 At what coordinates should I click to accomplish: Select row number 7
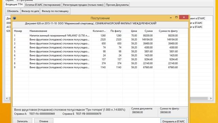(15, 59)
